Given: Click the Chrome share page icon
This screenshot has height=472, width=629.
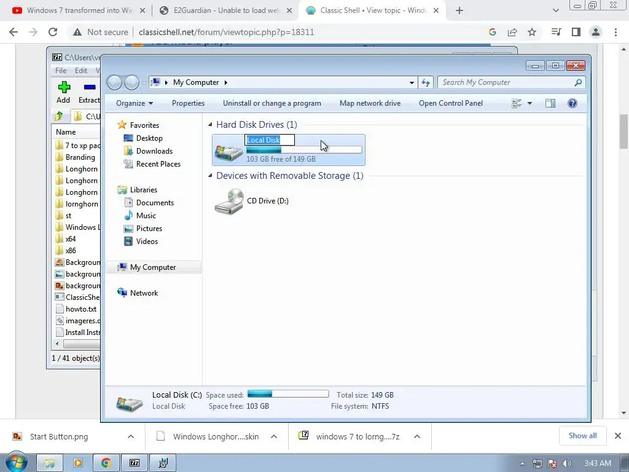Looking at the screenshot, I should 512,32.
